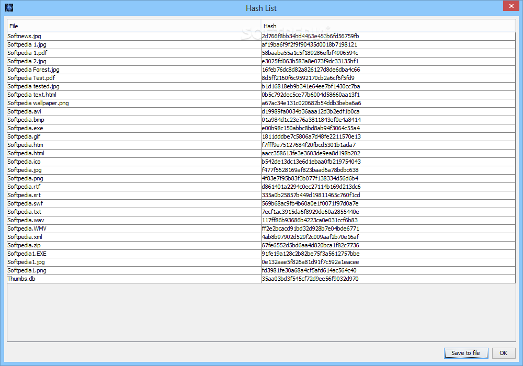Select Softpedia.avi file name
The image size is (523, 366).
25,111
